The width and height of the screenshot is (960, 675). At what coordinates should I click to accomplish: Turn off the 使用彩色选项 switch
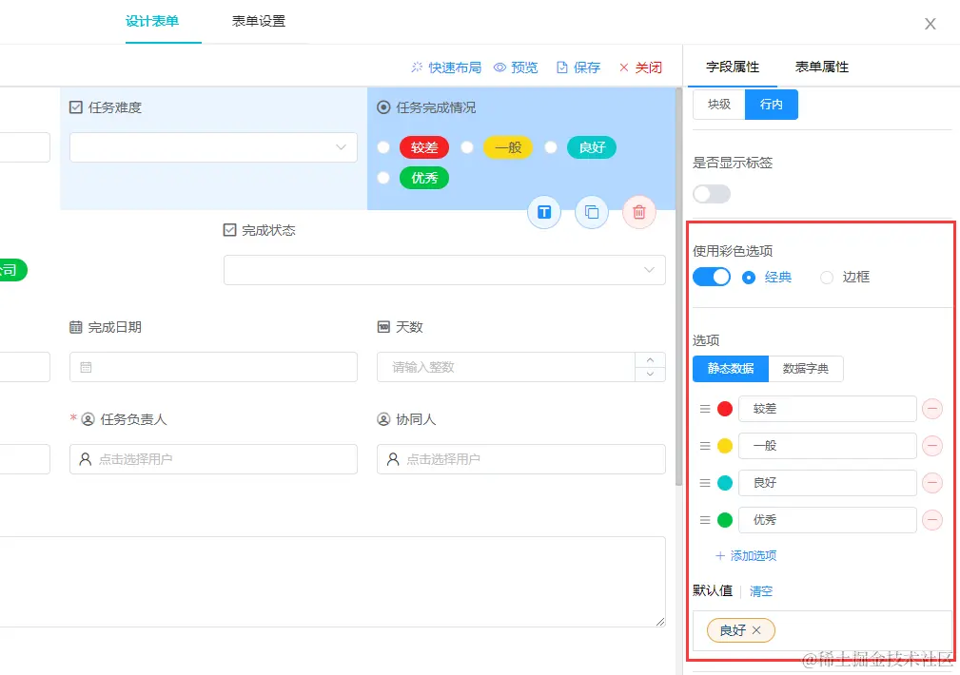[x=712, y=278]
